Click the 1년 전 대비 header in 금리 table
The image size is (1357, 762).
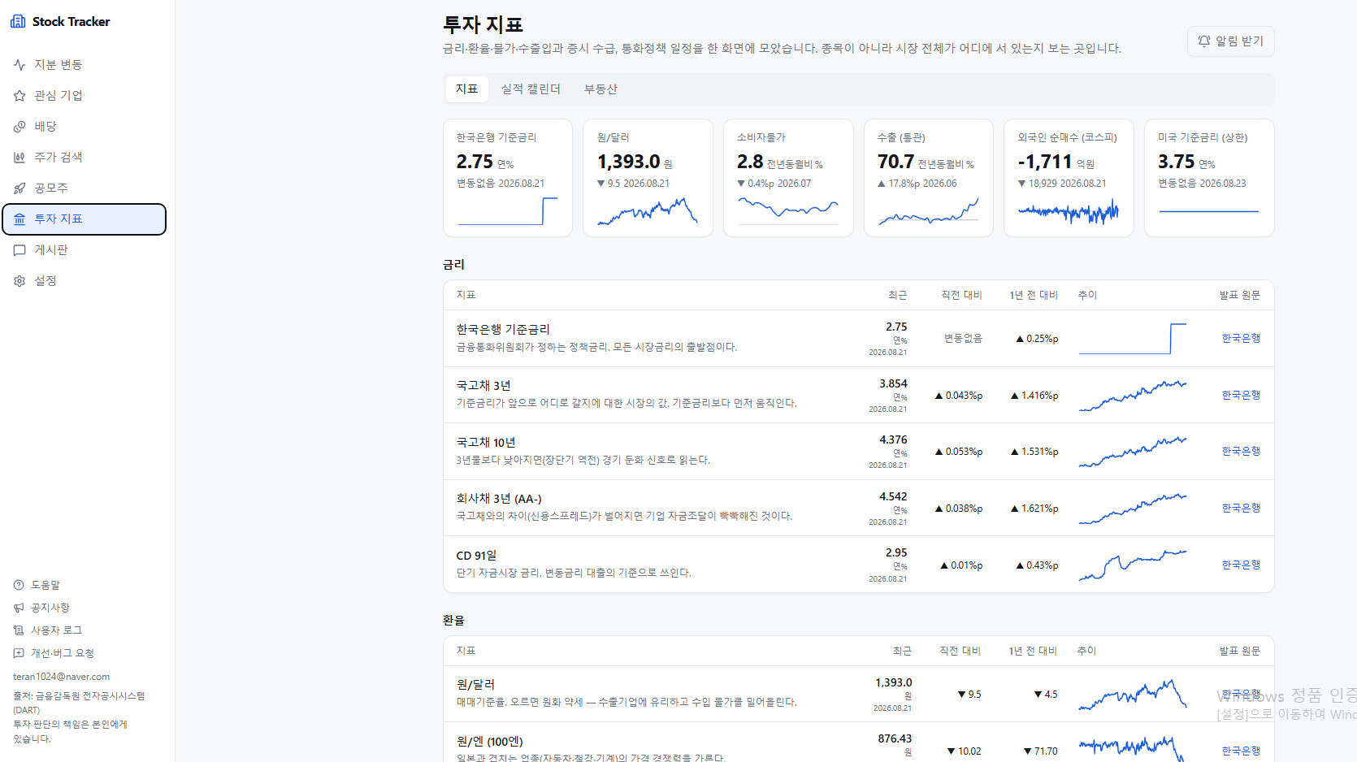coord(1034,296)
